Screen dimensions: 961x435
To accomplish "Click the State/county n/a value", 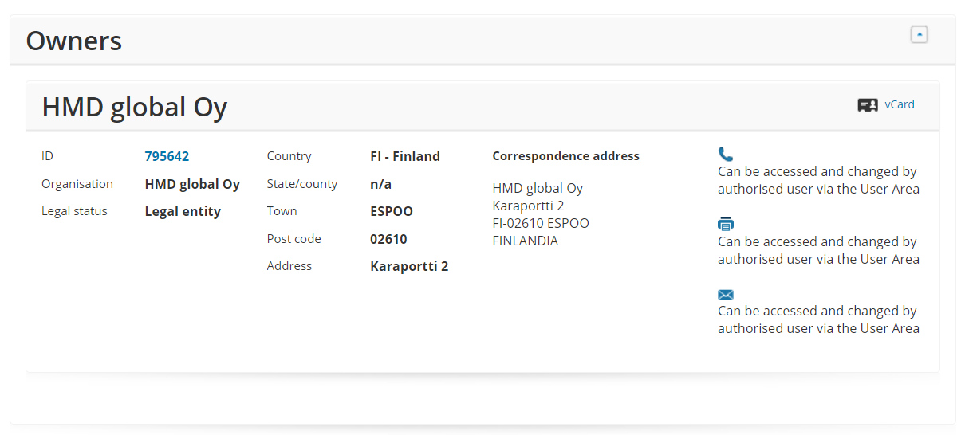I will [x=380, y=184].
